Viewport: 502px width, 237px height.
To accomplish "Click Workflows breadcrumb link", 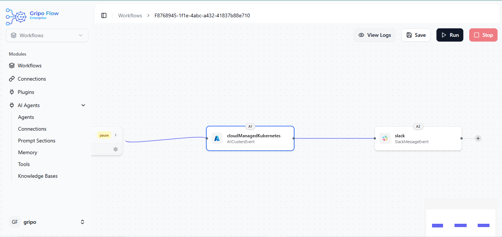I will click(x=130, y=15).
